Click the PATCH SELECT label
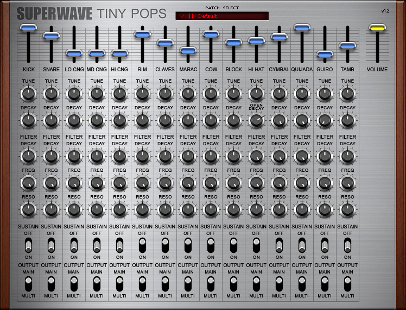The height and width of the screenshot is (310, 406). pos(222,8)
